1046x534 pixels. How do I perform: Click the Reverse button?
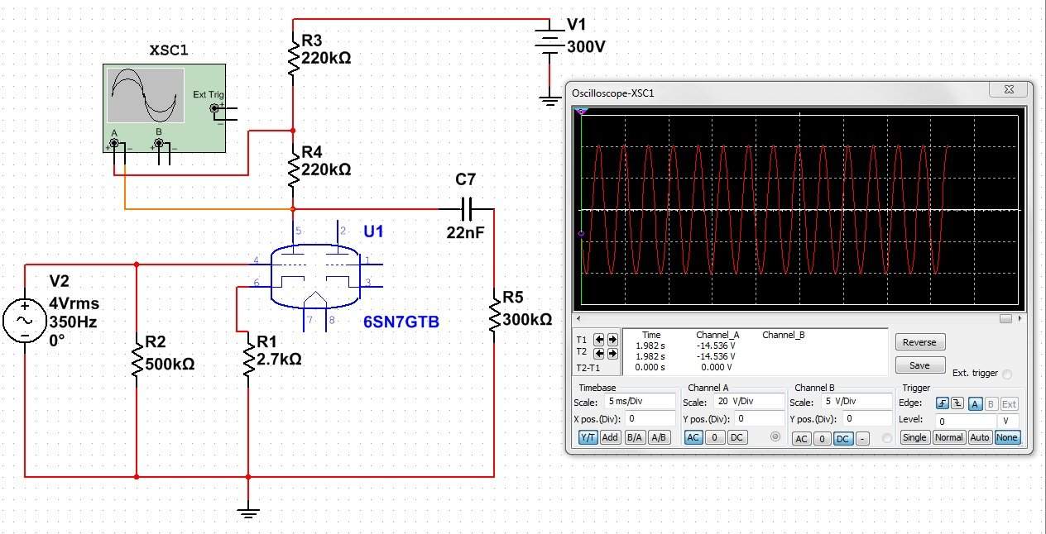tap(919, 342)
